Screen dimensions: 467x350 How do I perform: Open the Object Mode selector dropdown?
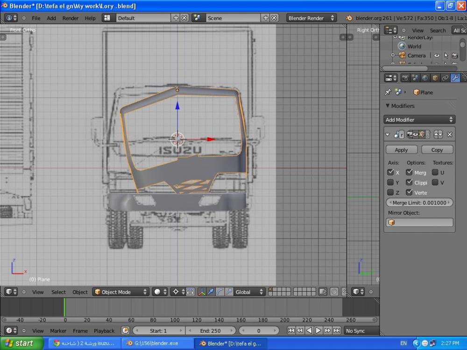tap(120, 292)
